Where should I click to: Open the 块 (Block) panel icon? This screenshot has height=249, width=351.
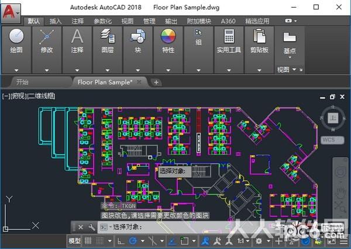coord(138,36)
